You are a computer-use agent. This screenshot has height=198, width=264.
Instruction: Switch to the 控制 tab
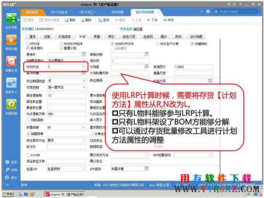[x=47, y=36]
